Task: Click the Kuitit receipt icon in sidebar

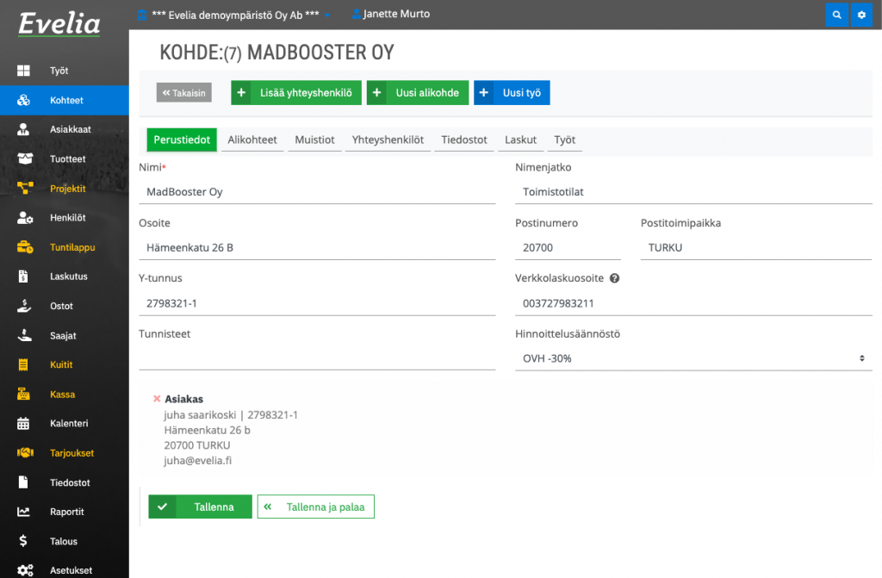Action: (23, 364)
